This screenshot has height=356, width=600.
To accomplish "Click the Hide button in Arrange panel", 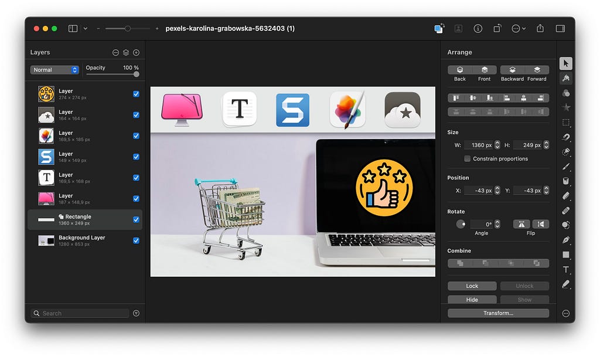I will 472,300.
